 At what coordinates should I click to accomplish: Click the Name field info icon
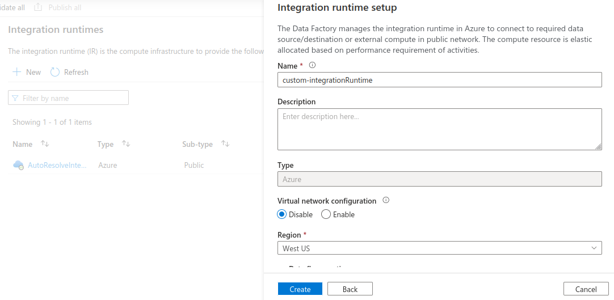point(312,65)
